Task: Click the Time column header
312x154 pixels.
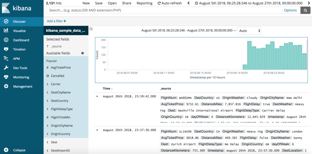Action: click(x=106, y=88)
